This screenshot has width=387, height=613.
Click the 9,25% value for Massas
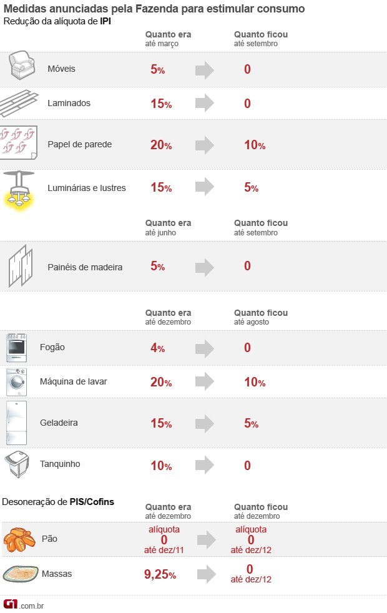(160, 574)
